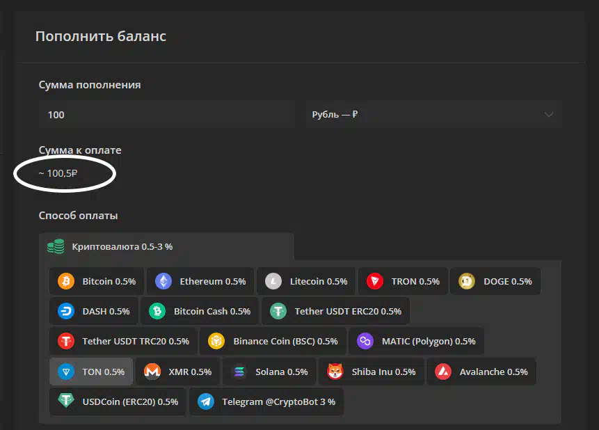This screenshot has width=599, height=430.
Task: Choose DASH 0.5% payment method
Action: tap(94, 311)
